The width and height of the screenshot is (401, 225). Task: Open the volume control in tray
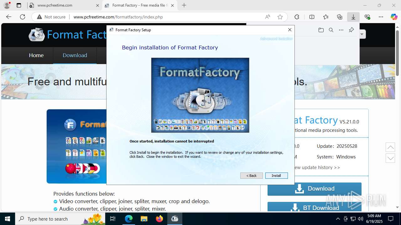361,219
